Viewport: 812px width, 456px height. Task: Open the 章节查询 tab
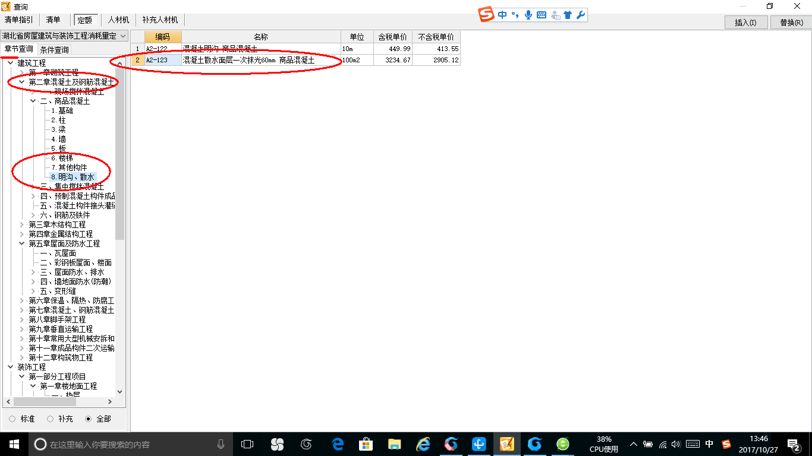[x=18, y=49]
